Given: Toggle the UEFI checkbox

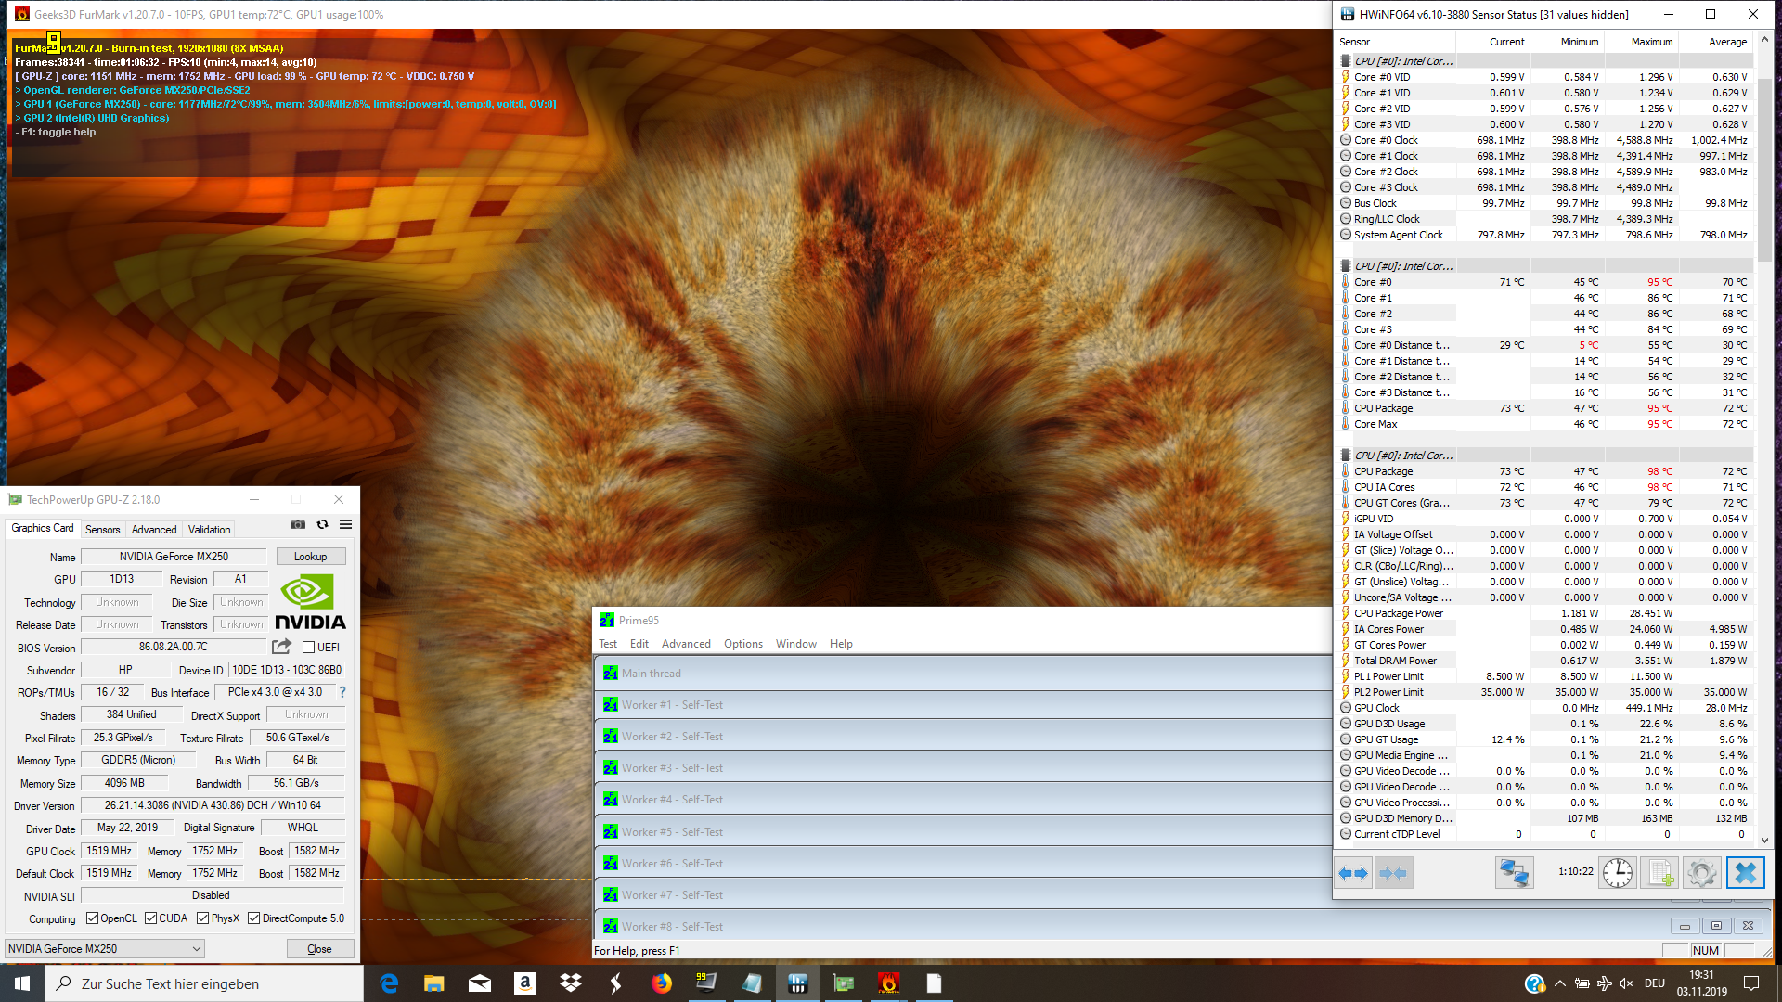Looking at the screenshot, I should (x=309, y=648).
